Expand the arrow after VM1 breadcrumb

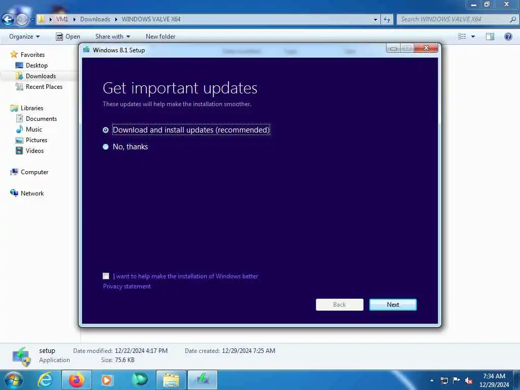pyautogui.click(x=74, y=19)
